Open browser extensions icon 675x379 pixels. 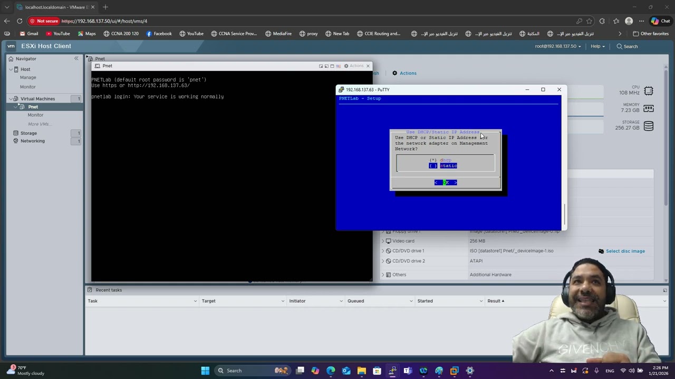(x=602, y=21)
